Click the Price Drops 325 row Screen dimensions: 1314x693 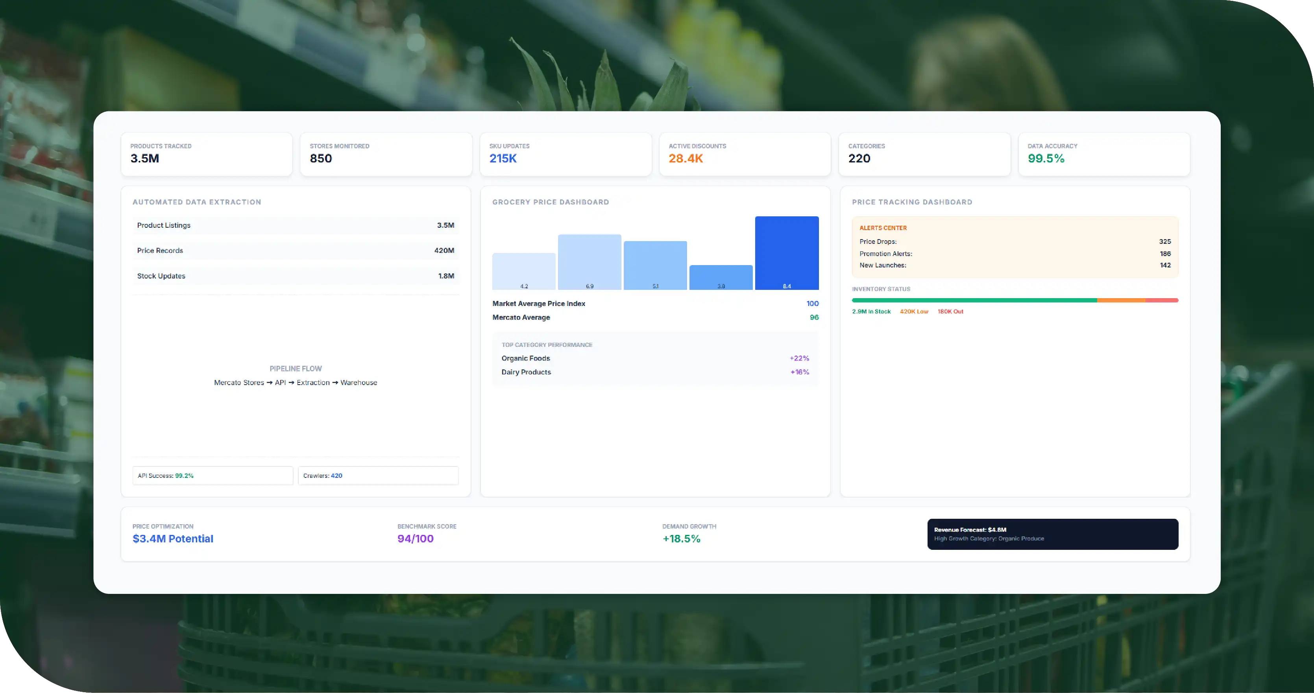click(1015, 242)
